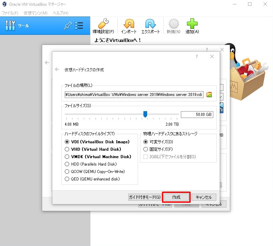Click the VirtualBox app icon in title bar
The width and height of the screenshot is (273, 246).
[4, 4]
